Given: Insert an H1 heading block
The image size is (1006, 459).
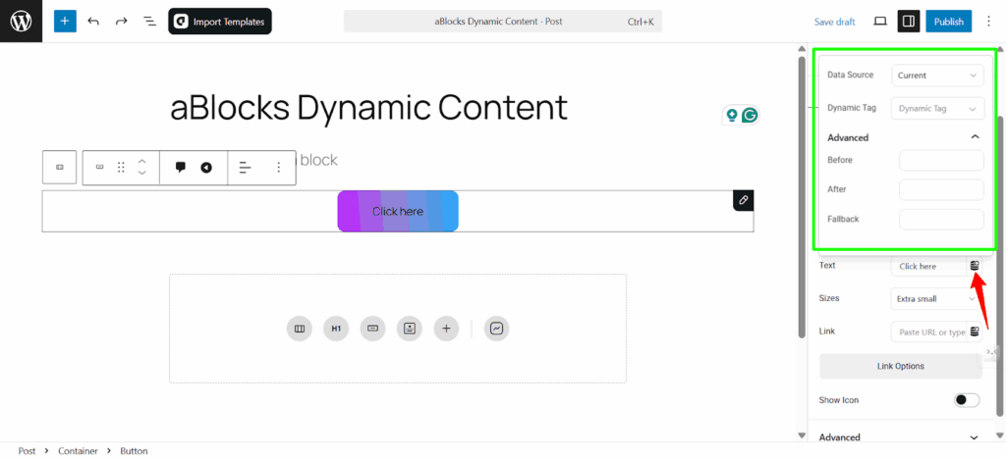Looking at the screenshot, I should [336, 329].
